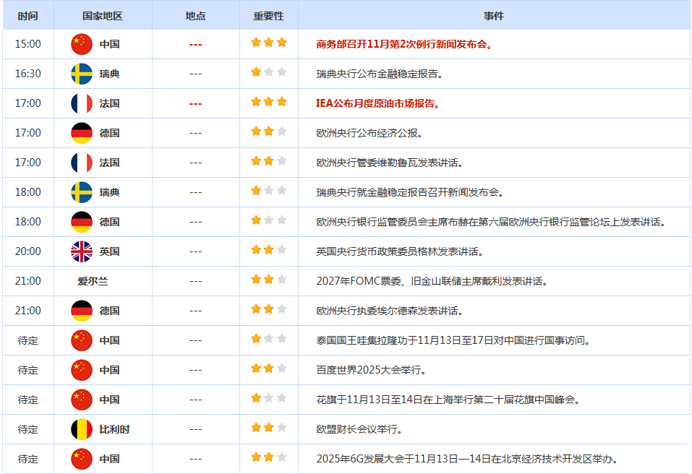Select event 英国央行货币政策委员格林发表讲话
This screenshot has width=692, height=474.
400,251
